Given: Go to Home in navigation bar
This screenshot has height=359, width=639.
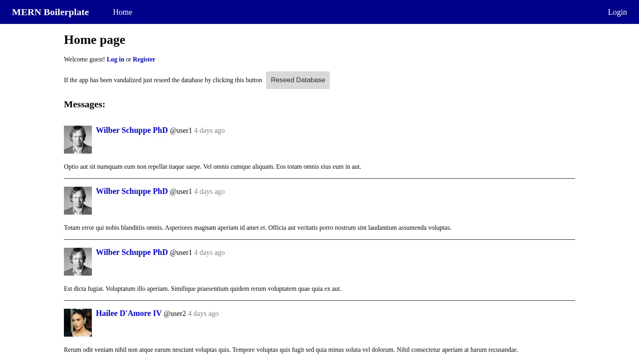Looking at the screenshot, I should (123, 12).
